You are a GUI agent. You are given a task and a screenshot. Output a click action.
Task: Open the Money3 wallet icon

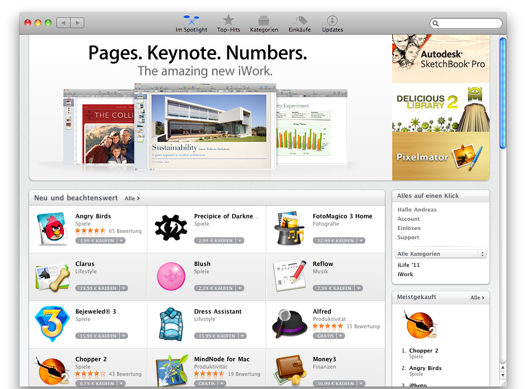pos(290,370)
